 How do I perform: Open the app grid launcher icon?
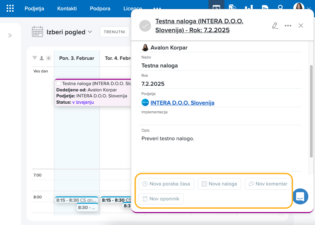click(x=10, y=8)
